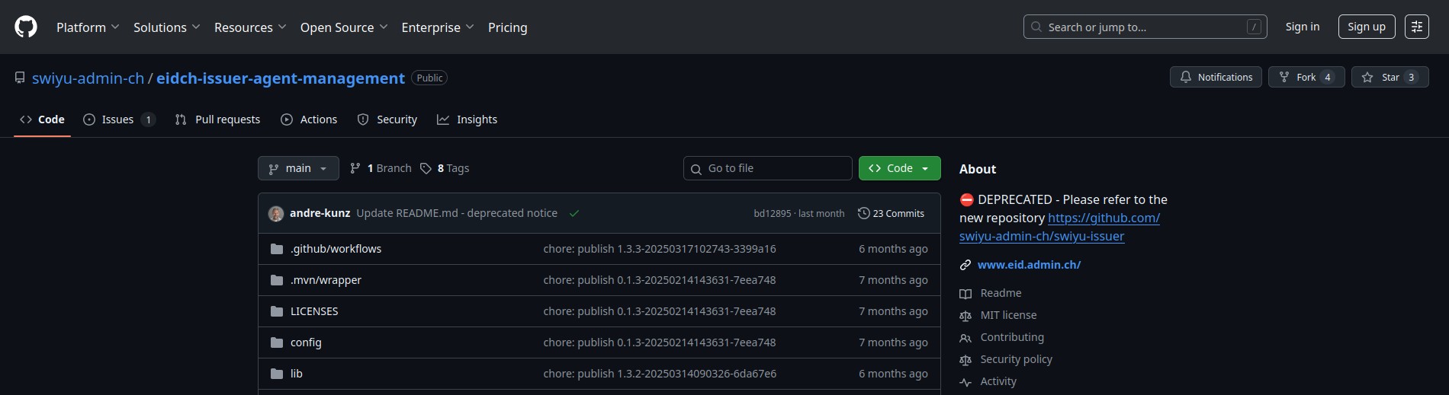Viewport: 1449px width, 395px height.
Task: Open the GitHub homepage logo
Action: 26,27
